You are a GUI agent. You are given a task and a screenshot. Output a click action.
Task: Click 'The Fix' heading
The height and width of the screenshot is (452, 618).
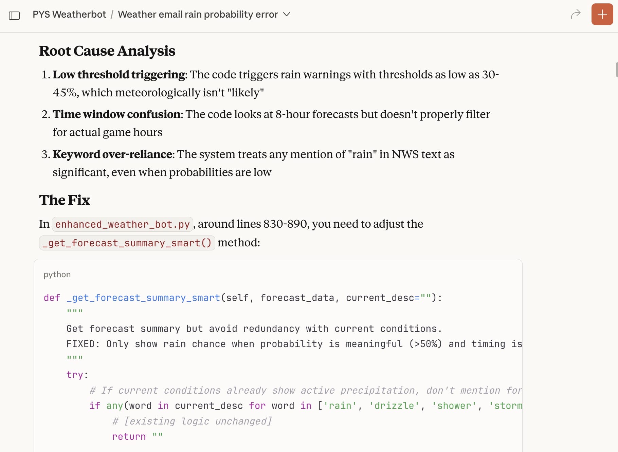65,200
